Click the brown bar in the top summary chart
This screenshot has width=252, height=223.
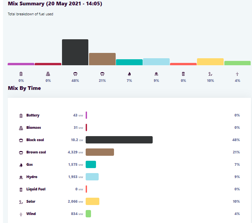[102, 59]
